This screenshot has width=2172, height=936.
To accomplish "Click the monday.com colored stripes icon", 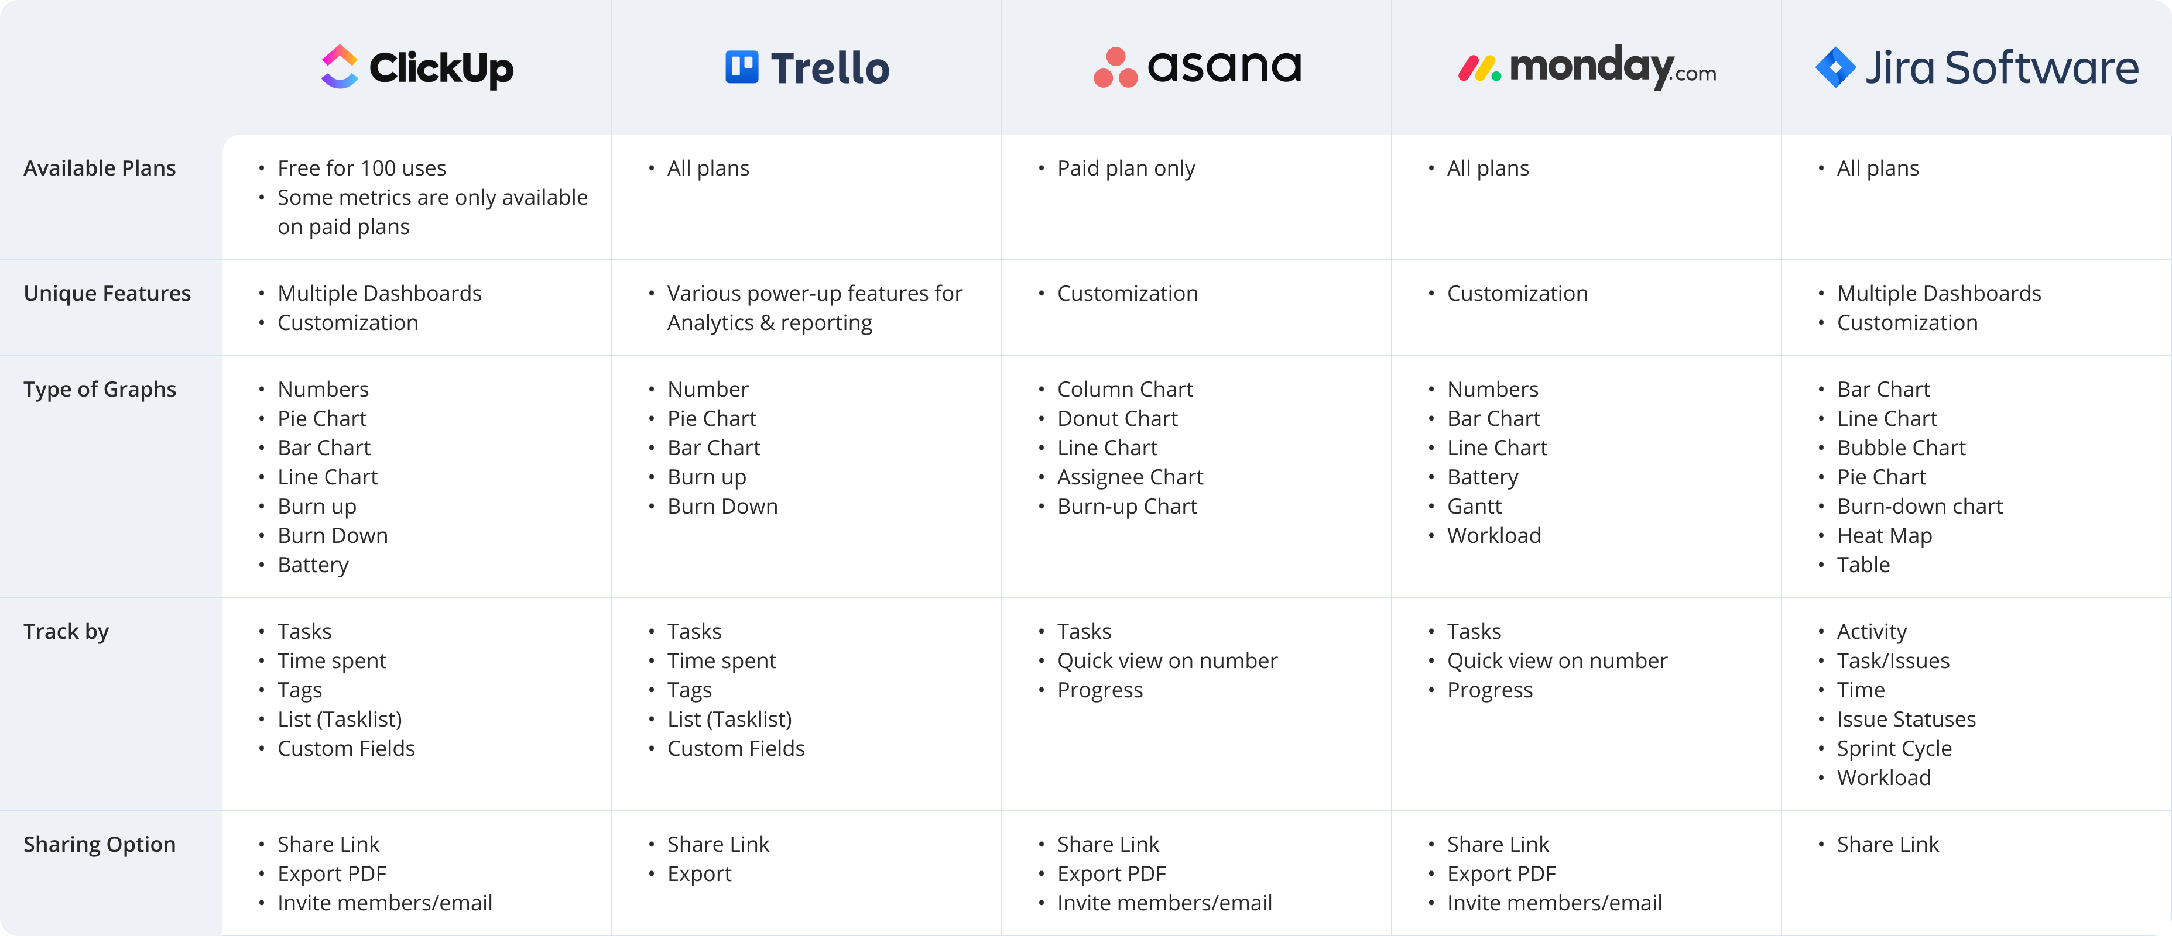I will (1480, 68).
